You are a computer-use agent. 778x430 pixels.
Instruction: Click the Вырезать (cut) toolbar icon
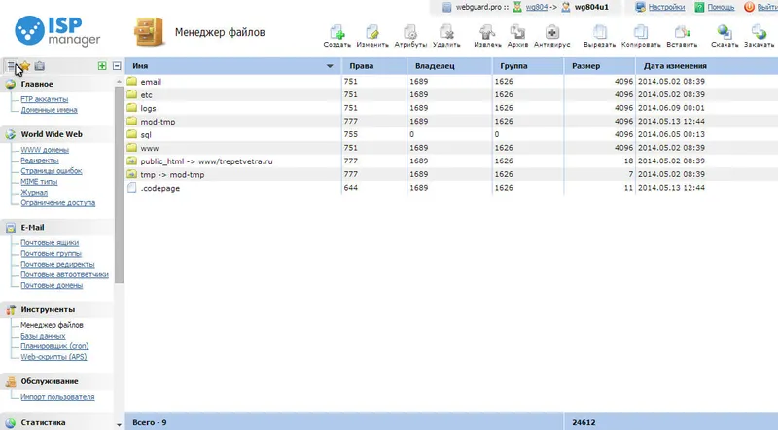(599, 33)
